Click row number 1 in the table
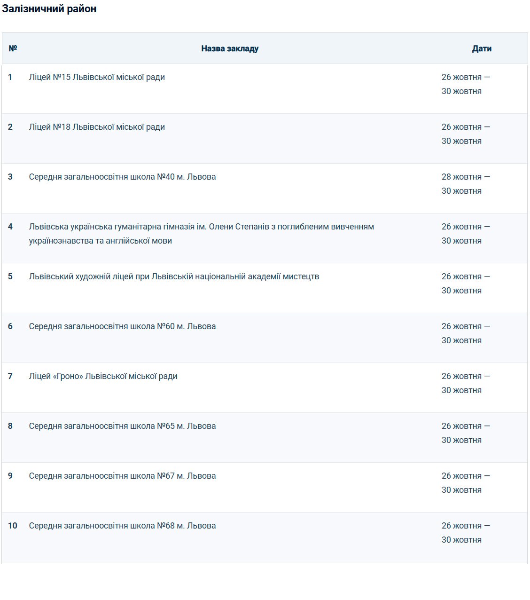 10,77
